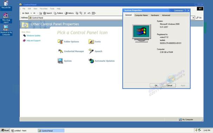
Task: Open the Speech control panel icon
Action: [95, 51]
